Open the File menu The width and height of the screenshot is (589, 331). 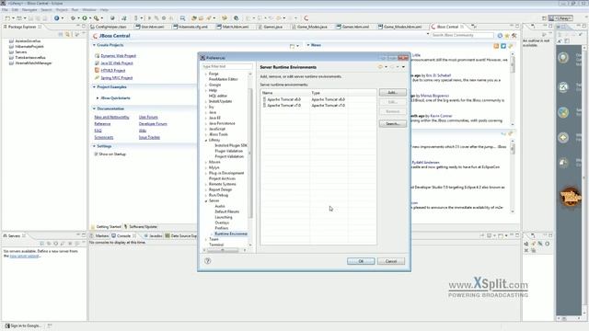5,10
